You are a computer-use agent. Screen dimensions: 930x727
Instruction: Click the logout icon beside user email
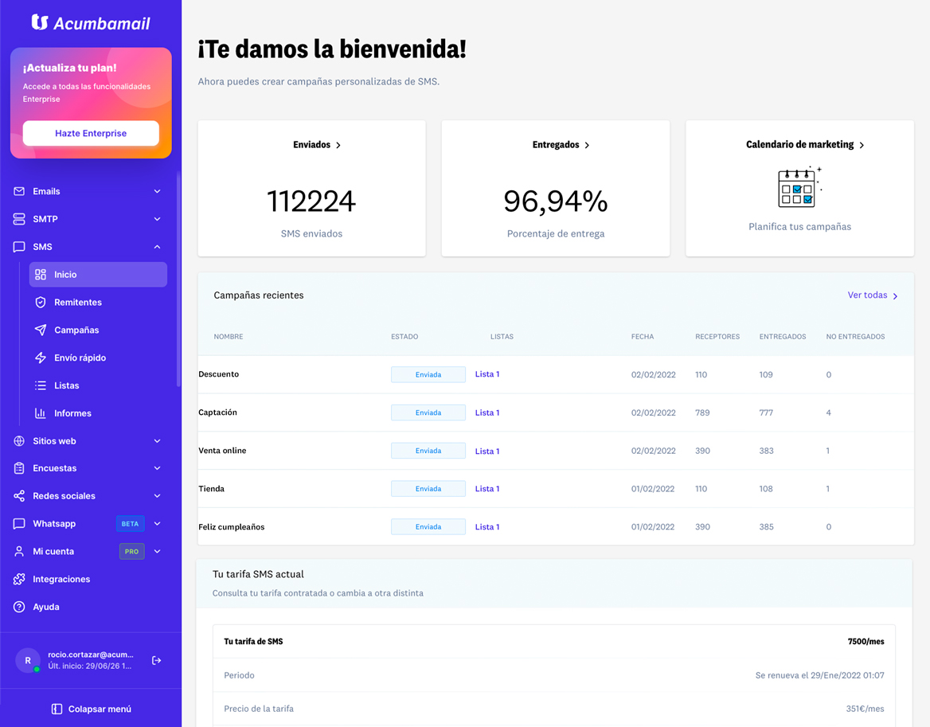[157, 661]
